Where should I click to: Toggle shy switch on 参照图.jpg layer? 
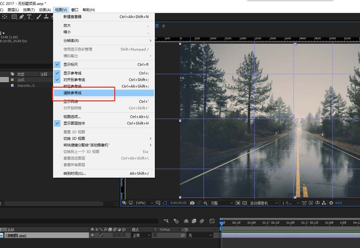click(92, 235)
